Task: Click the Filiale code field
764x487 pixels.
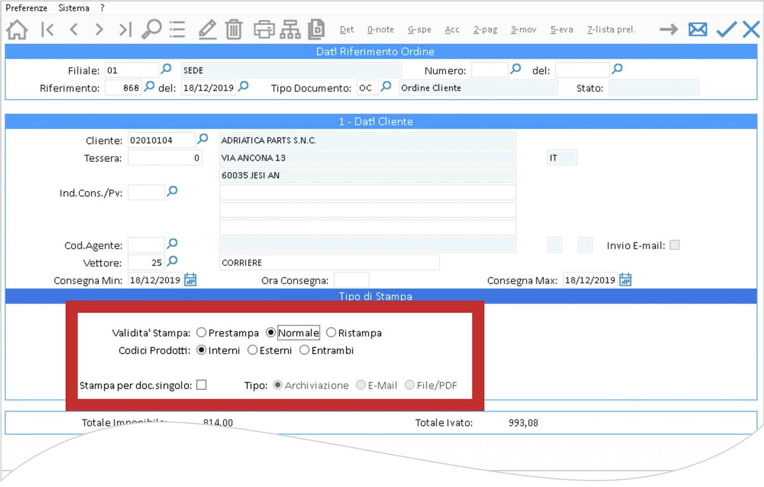Action: click(x=132, y=70)
